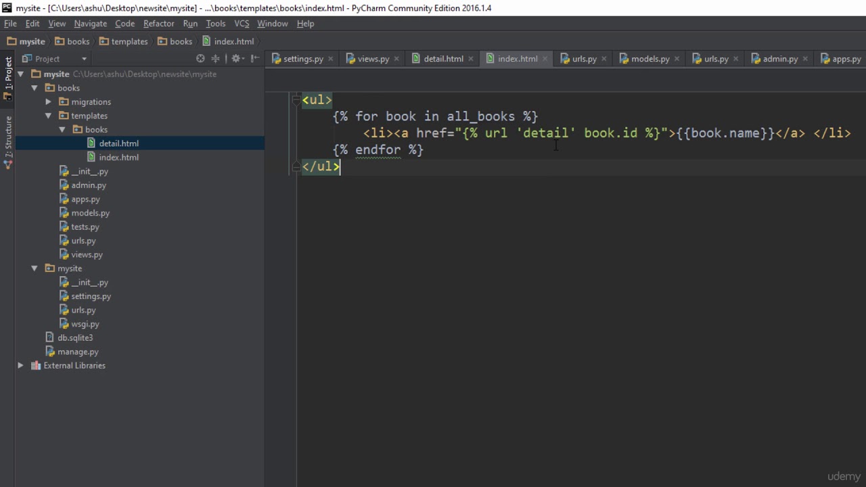Close the settings.py editor tab

pos(331,59)
